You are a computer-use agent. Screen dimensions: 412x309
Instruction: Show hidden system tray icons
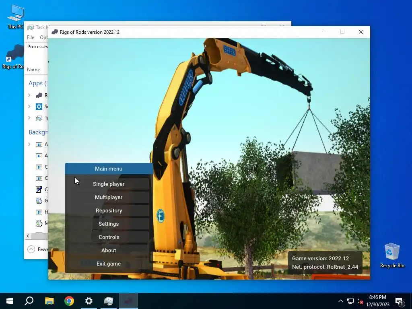pos(340,301)
